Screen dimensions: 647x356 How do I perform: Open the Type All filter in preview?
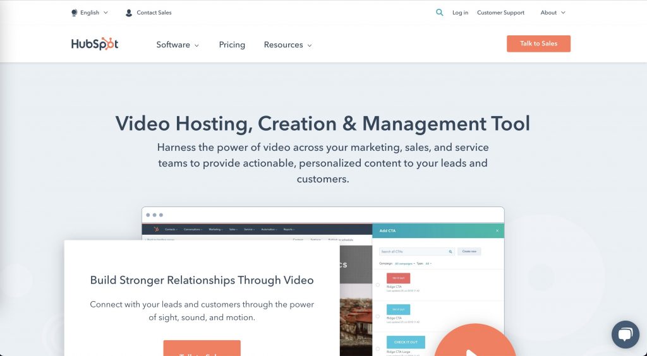[x=428, y=263]
